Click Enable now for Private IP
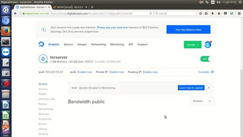This screenshot has height=137, width=243. tap(117, 72)
